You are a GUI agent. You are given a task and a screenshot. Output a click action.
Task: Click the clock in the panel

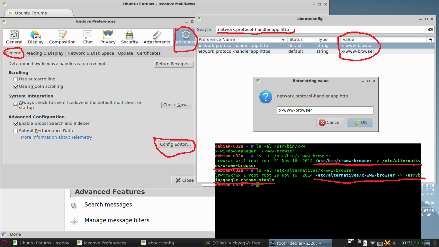[407, 243]
